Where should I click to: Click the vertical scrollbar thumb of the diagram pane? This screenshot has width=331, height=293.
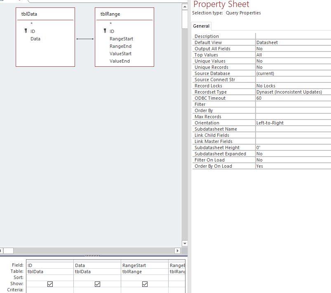click(x=185, y=19)
